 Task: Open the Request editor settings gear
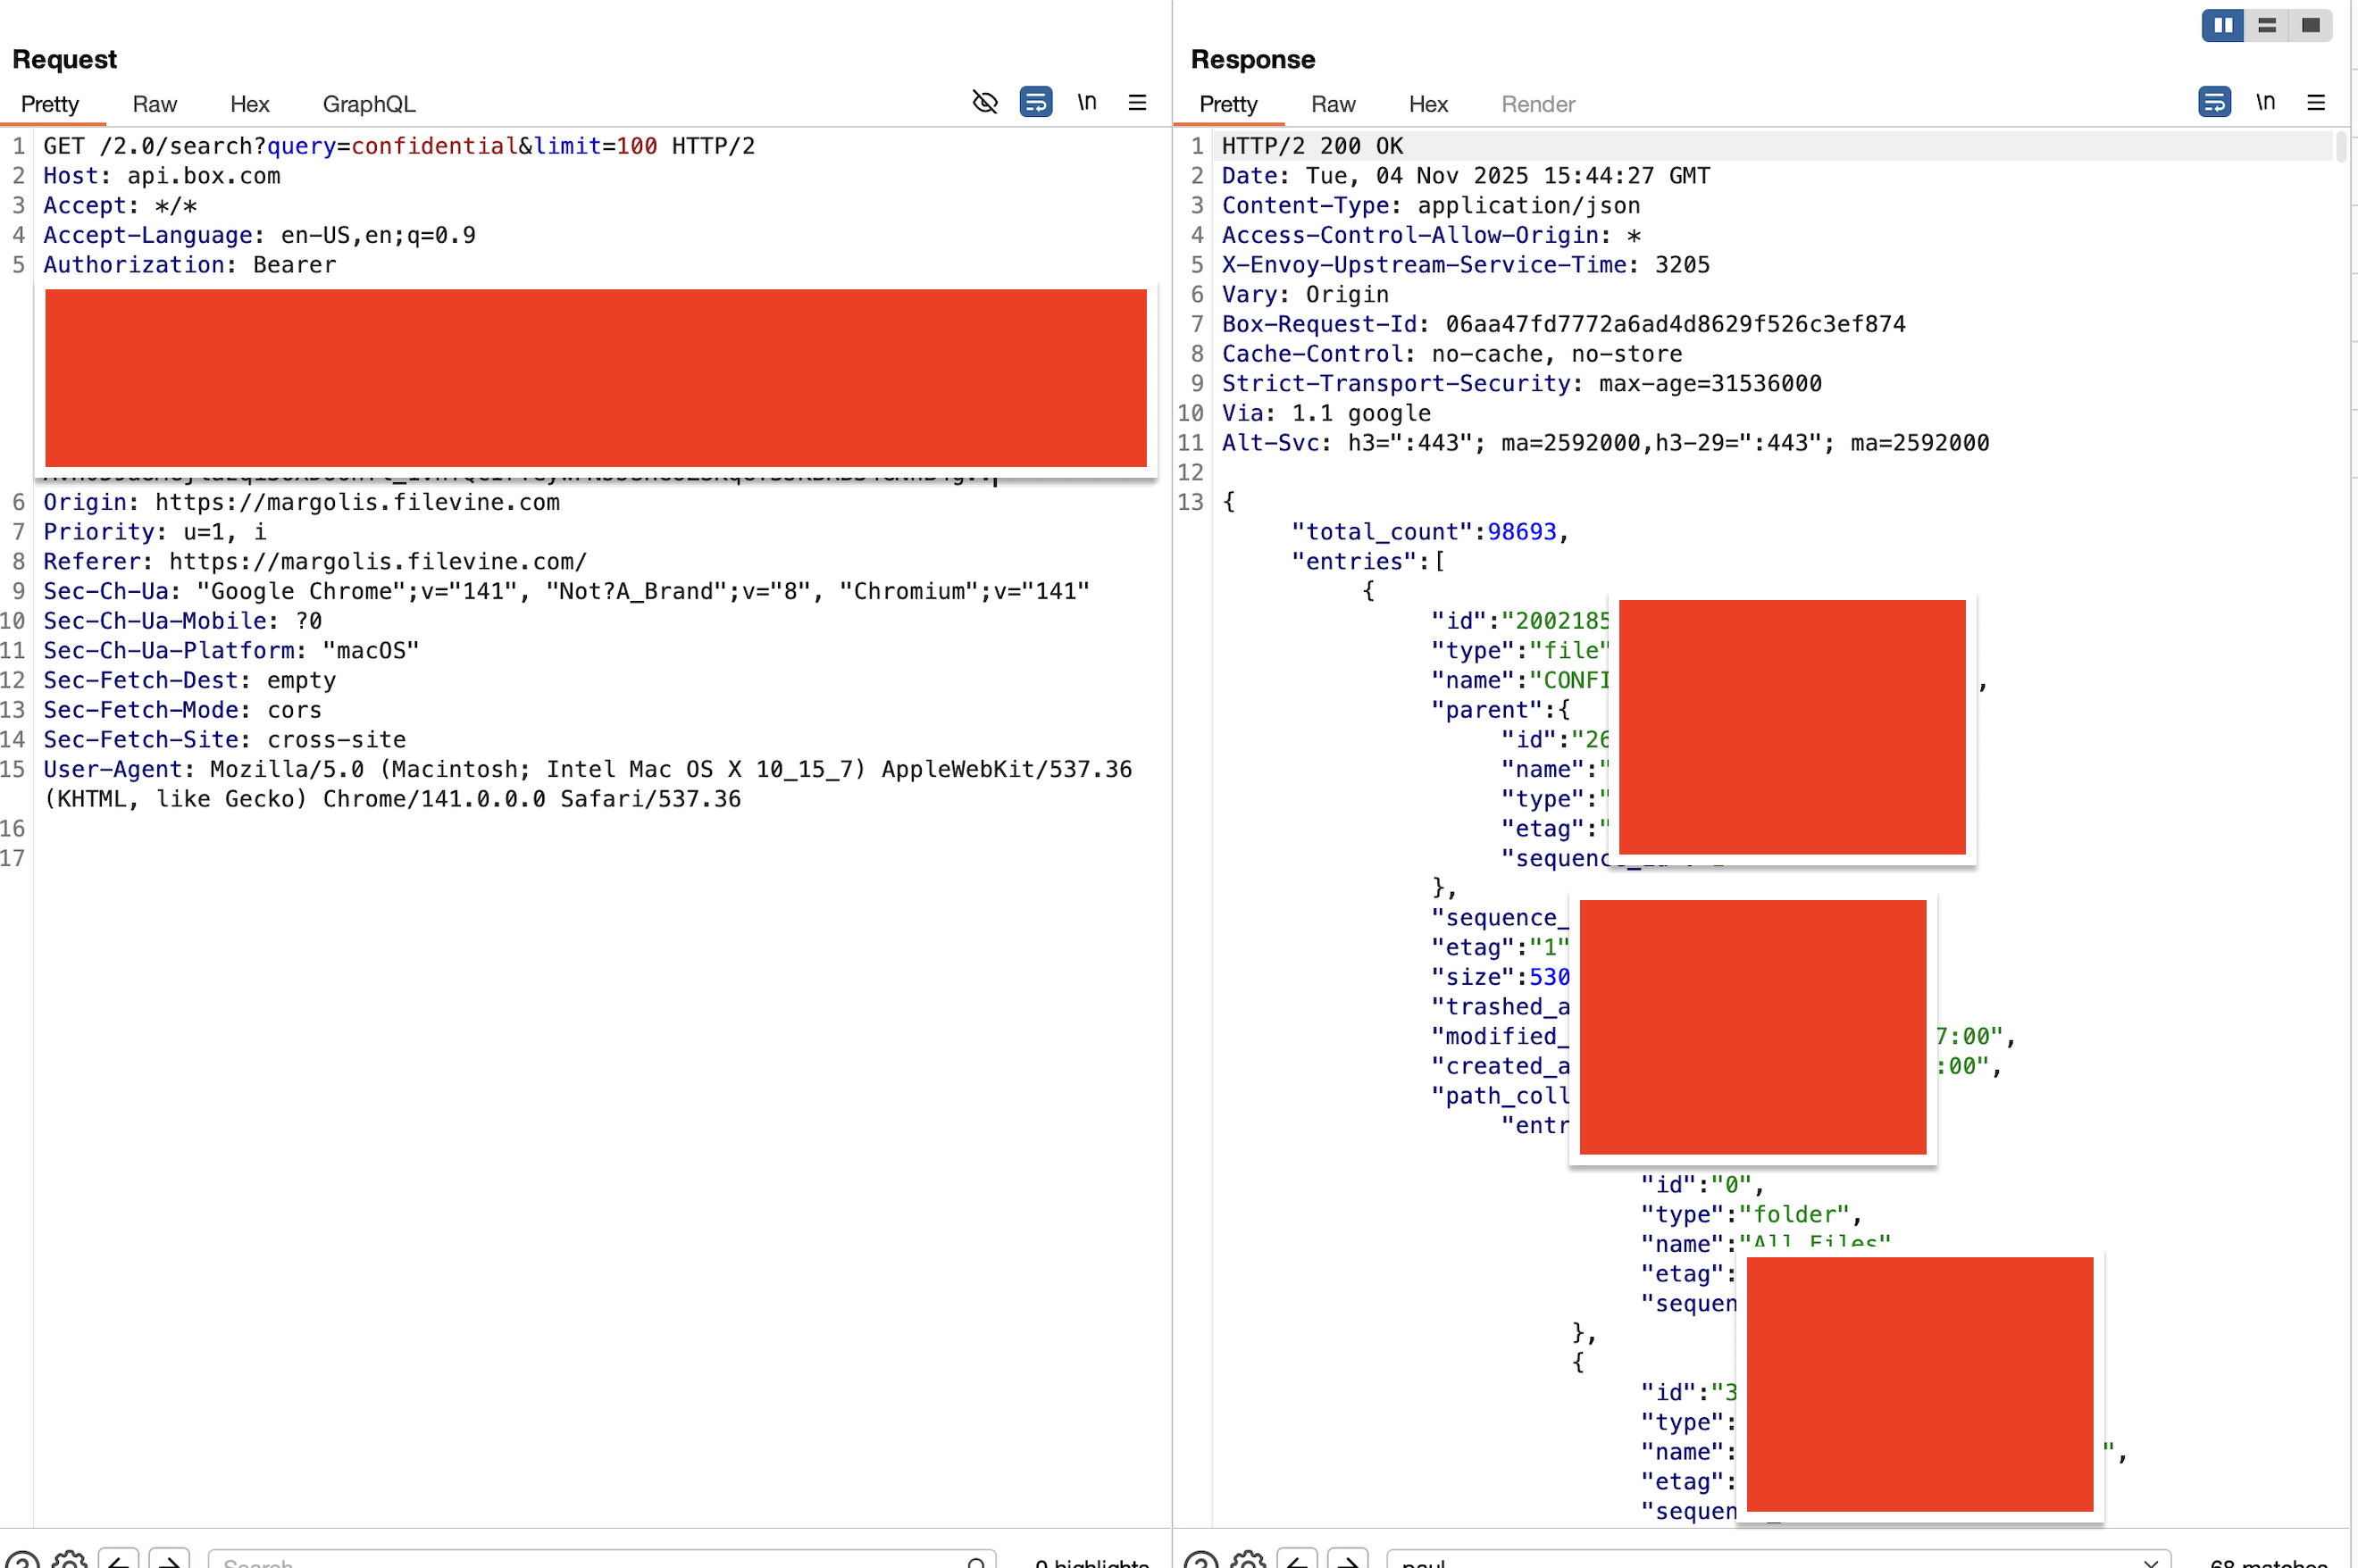pos(70,1562)
